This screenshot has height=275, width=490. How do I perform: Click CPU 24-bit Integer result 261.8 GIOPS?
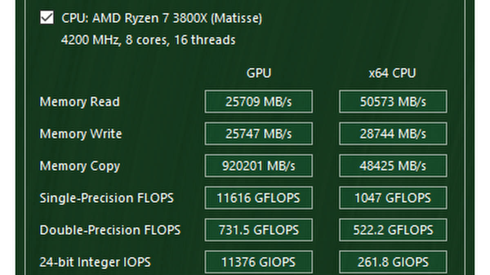click(393, 262)
